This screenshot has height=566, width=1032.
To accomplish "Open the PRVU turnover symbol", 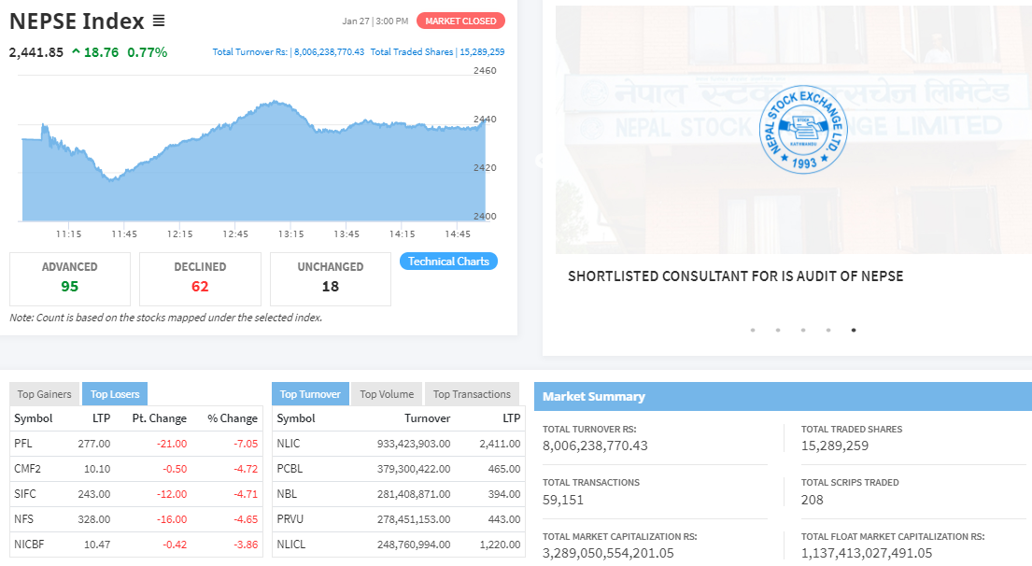I will click(x=290, y=519).
